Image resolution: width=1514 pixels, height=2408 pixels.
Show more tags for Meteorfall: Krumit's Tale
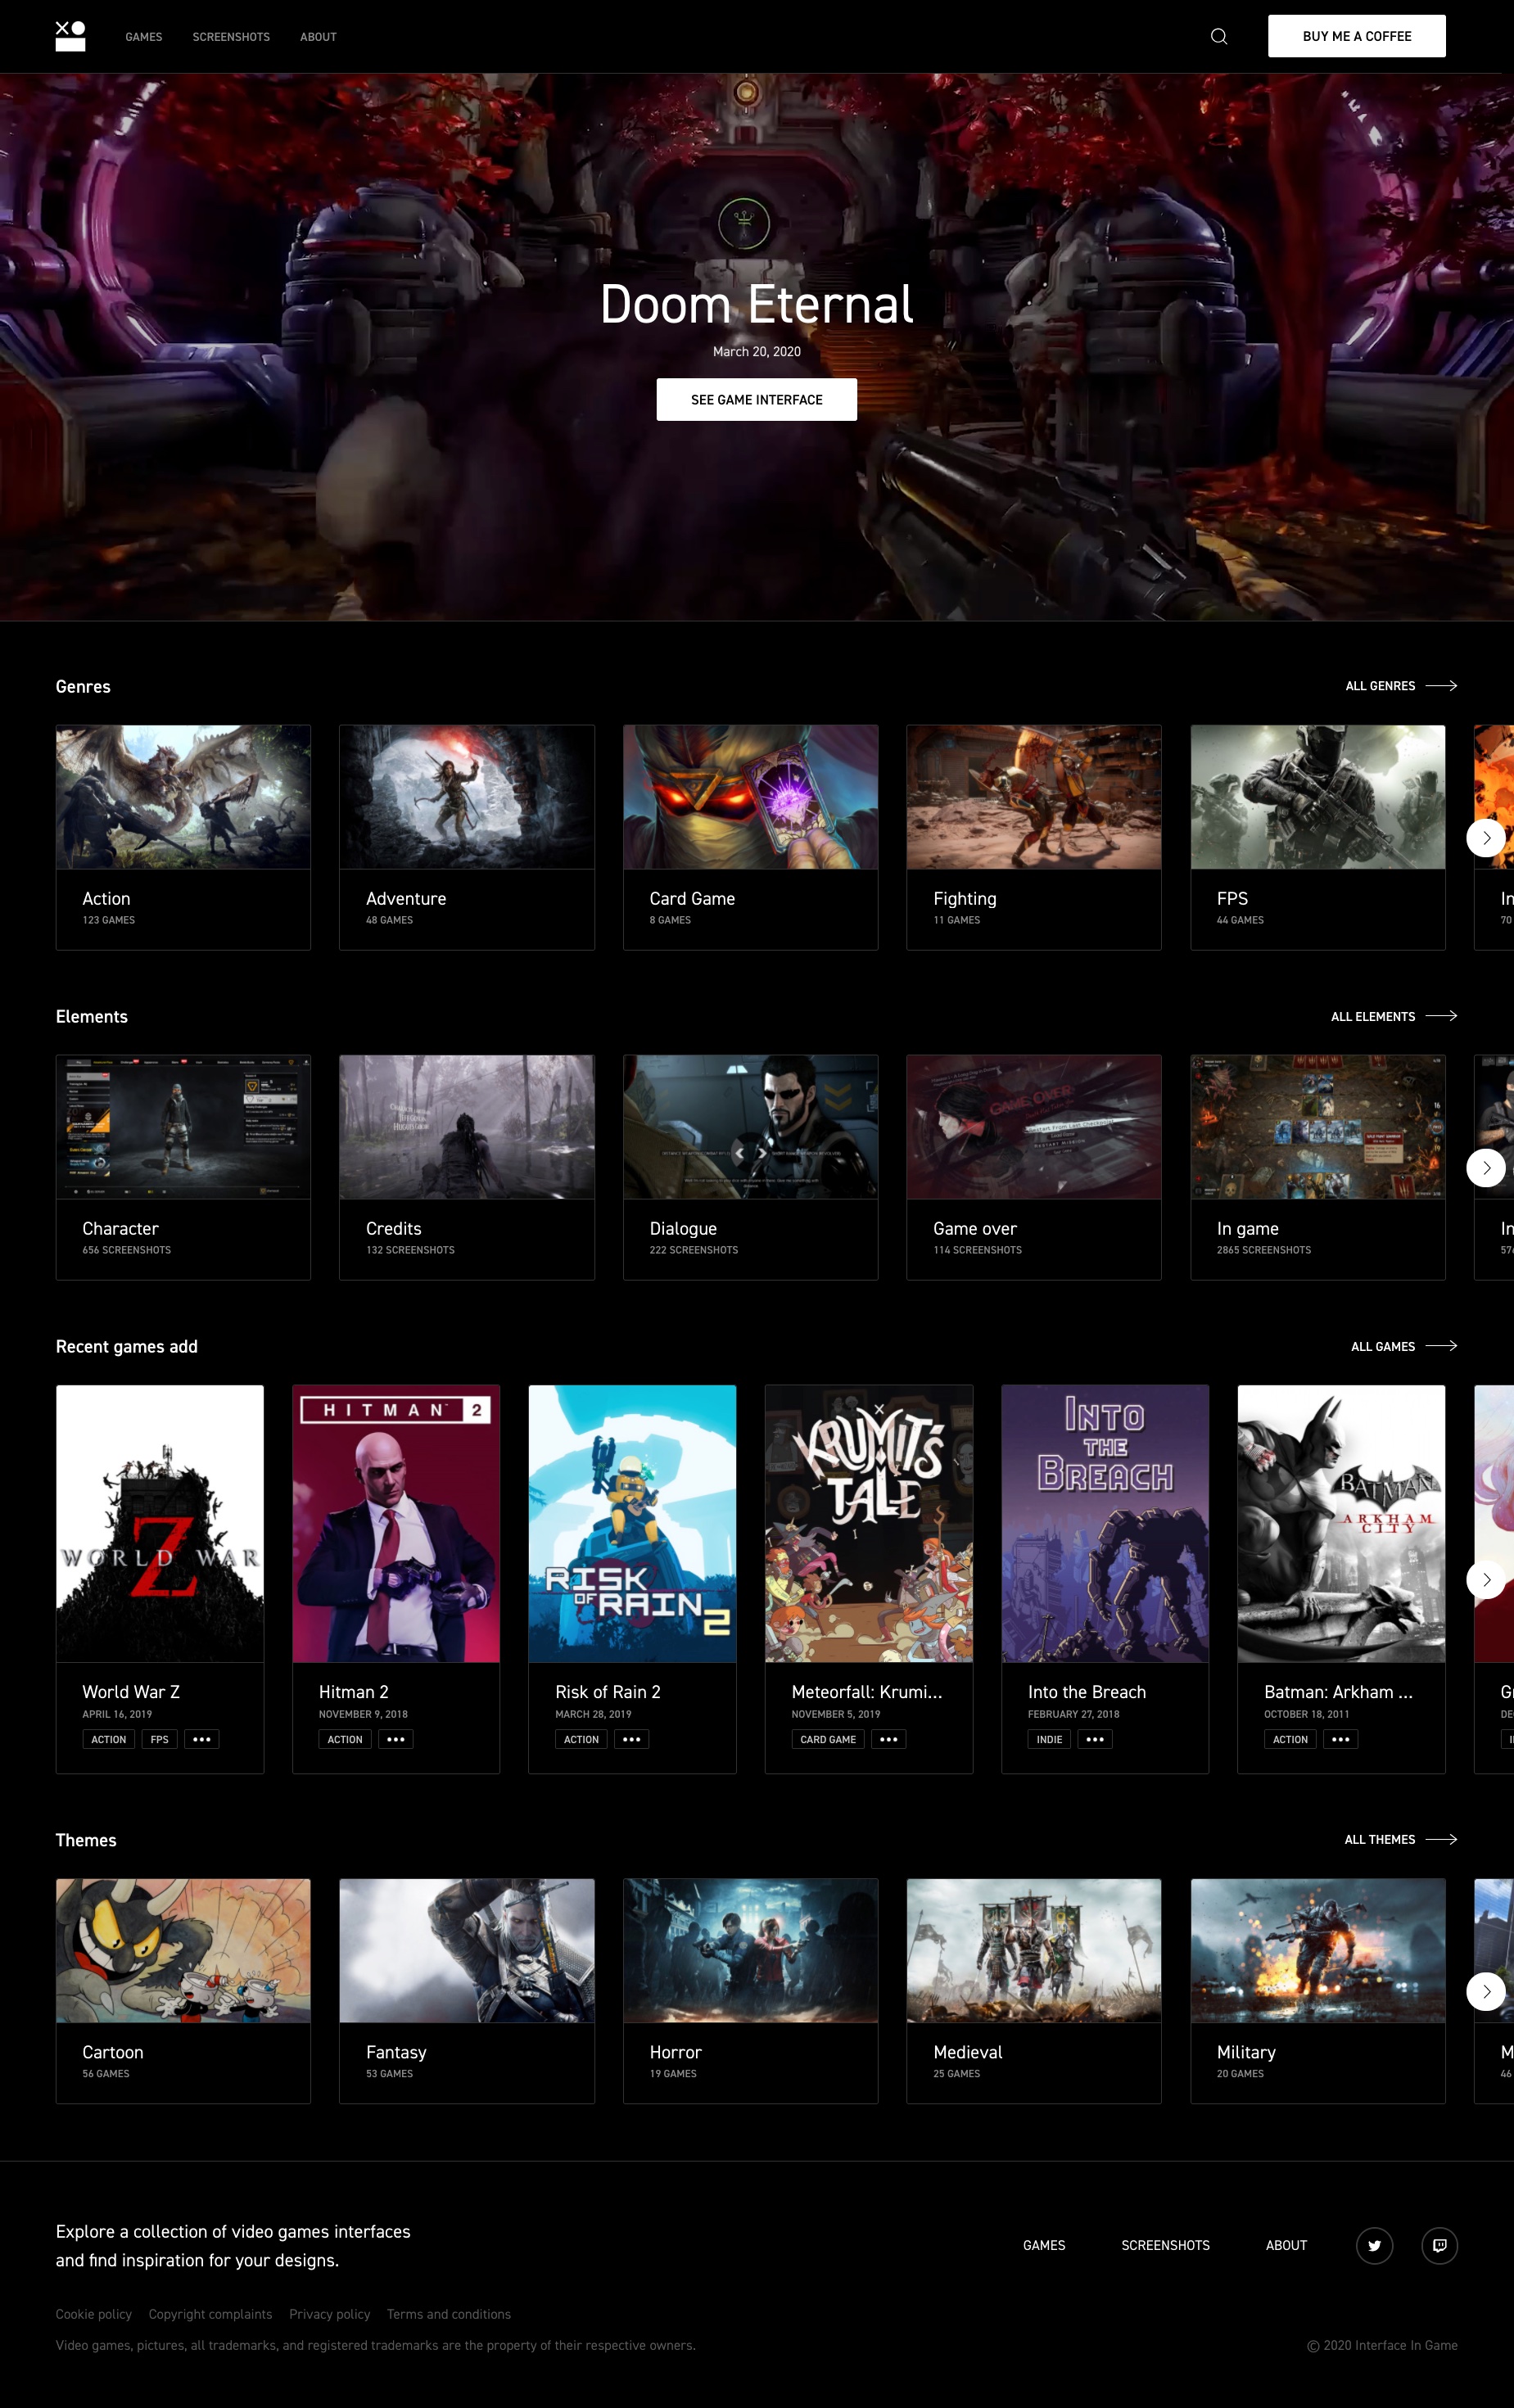click(x=889, y=1739)
